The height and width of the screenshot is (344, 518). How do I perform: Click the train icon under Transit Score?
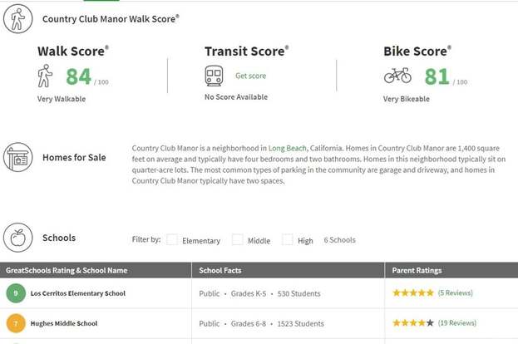tap(214, 76)
